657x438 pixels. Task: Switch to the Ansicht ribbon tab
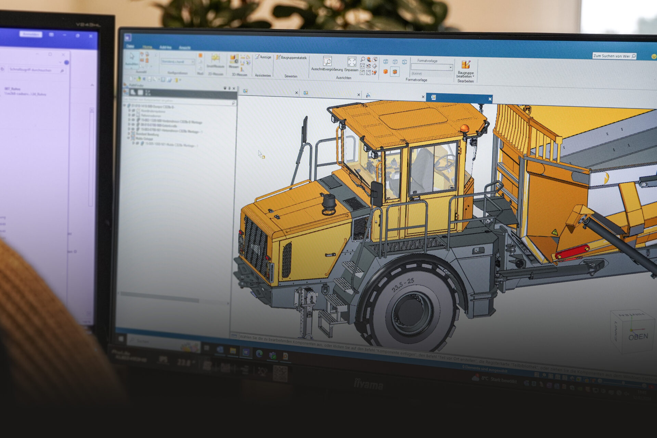tap(185, 48)
